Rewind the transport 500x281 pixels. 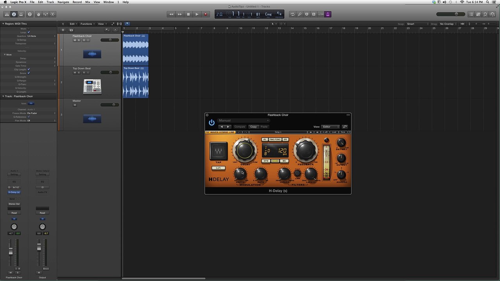171,14
